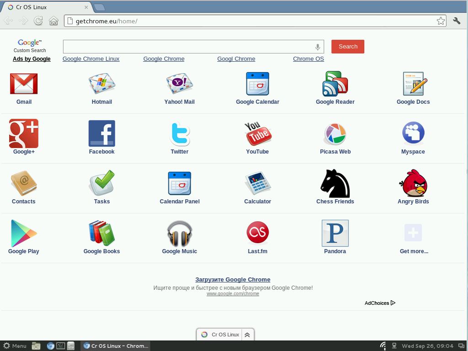Bookmark this page with the star icon
Screen dimensions: 468x351
441,21
